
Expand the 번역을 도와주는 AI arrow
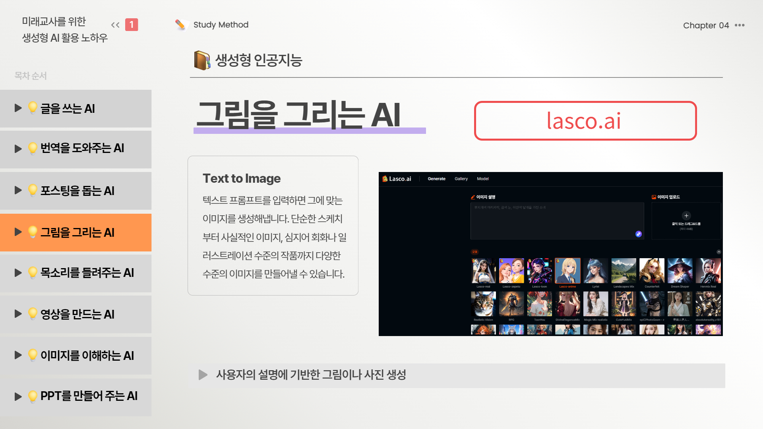(x=18, y=149)
